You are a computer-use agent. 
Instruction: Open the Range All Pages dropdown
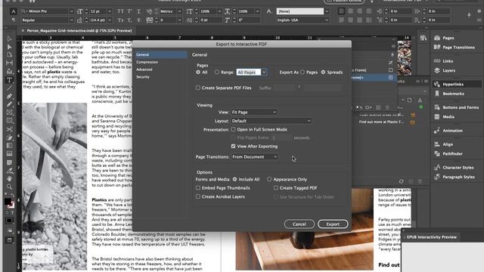pos(264,73)
